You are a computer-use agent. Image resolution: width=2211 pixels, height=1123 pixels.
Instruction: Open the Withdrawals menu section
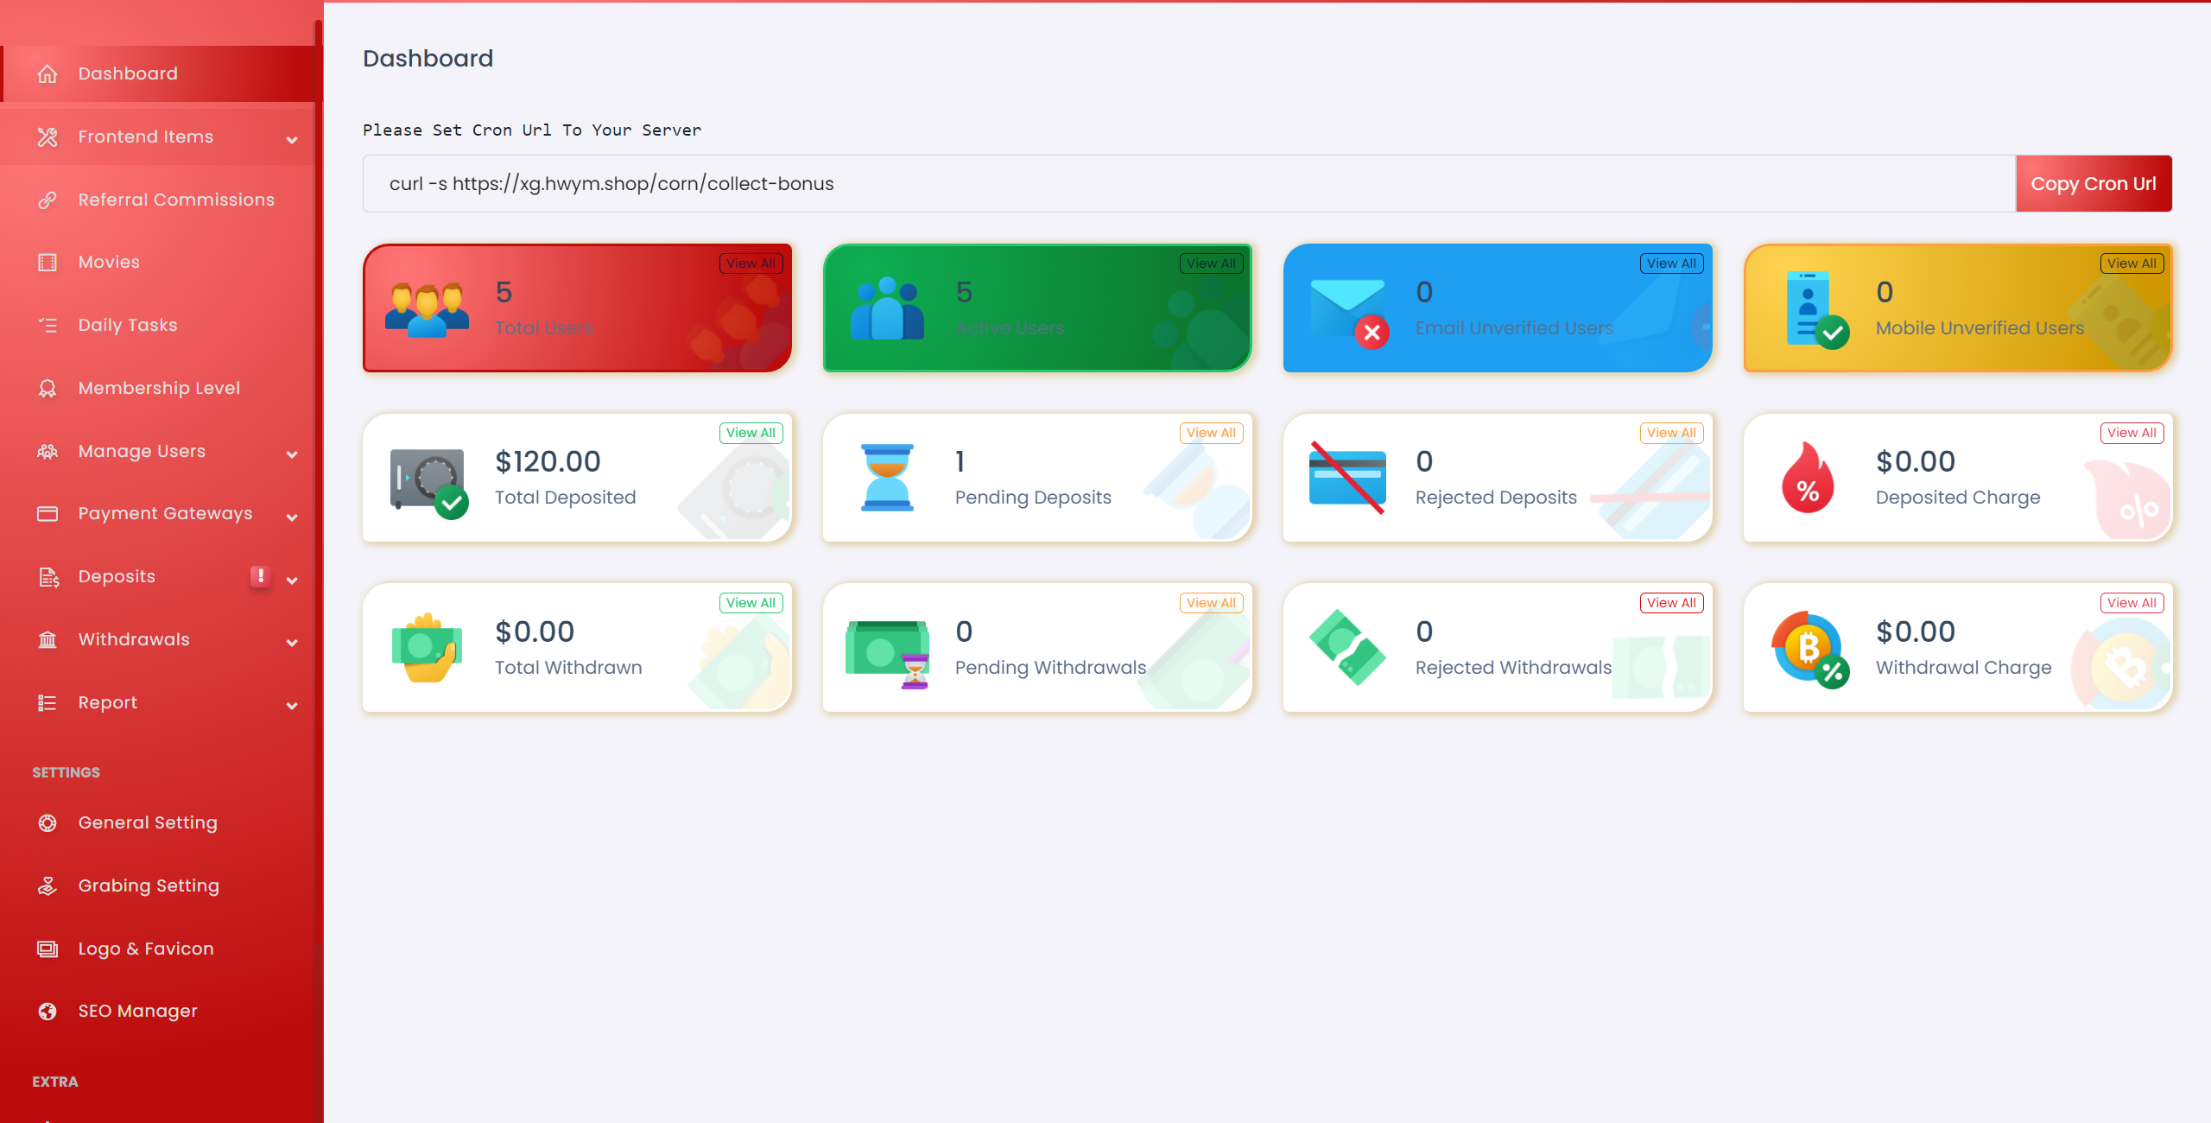coord(162,639)
